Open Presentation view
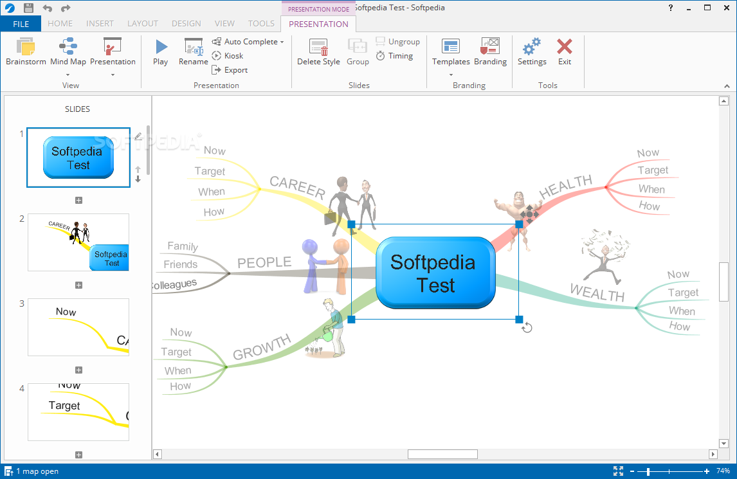737x479 pixels. pos(113,51)
